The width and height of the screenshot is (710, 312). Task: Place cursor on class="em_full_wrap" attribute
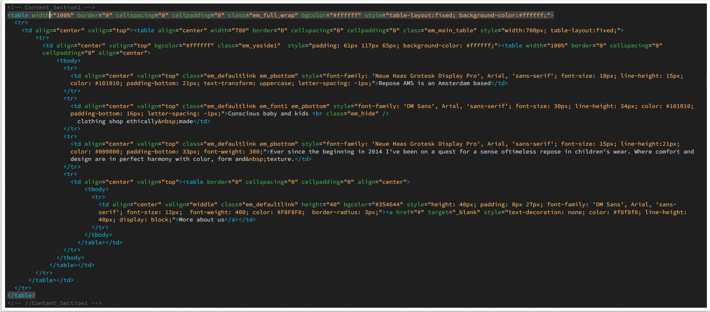pyautogui.click(x=263, y=15)
